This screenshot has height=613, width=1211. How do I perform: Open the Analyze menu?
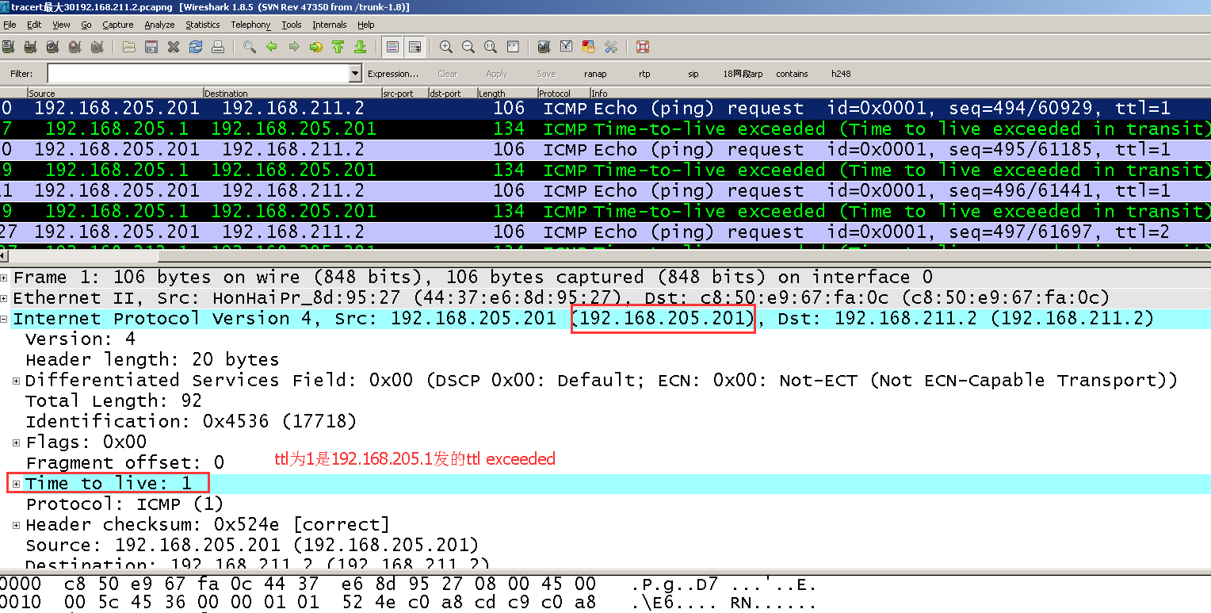(159, 25)
